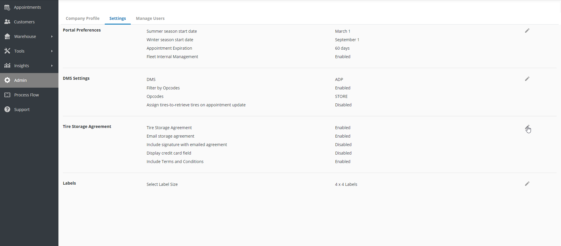Click the Tire Storage Agreement section heading
The height and width of the screenshot is (246, 561).
[x=87, y=127]
